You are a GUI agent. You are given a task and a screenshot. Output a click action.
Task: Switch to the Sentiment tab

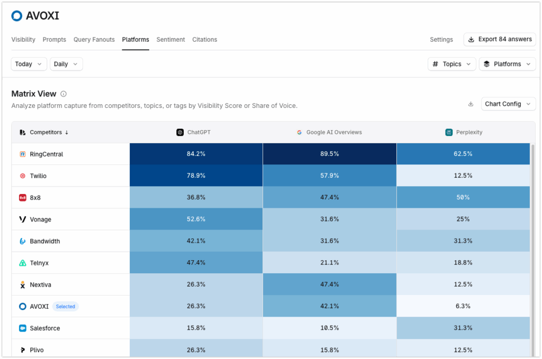[x=170, y=39]
